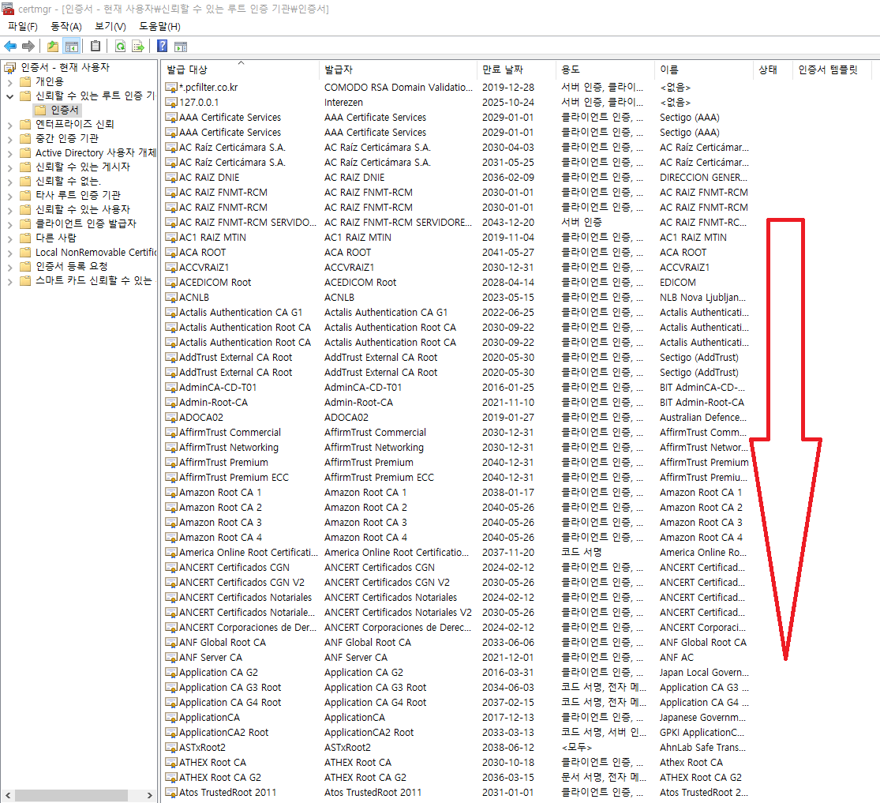The image size is (880, 803).
Task: Click the blue Back arrow in toolbar
Action: point(10,46)
